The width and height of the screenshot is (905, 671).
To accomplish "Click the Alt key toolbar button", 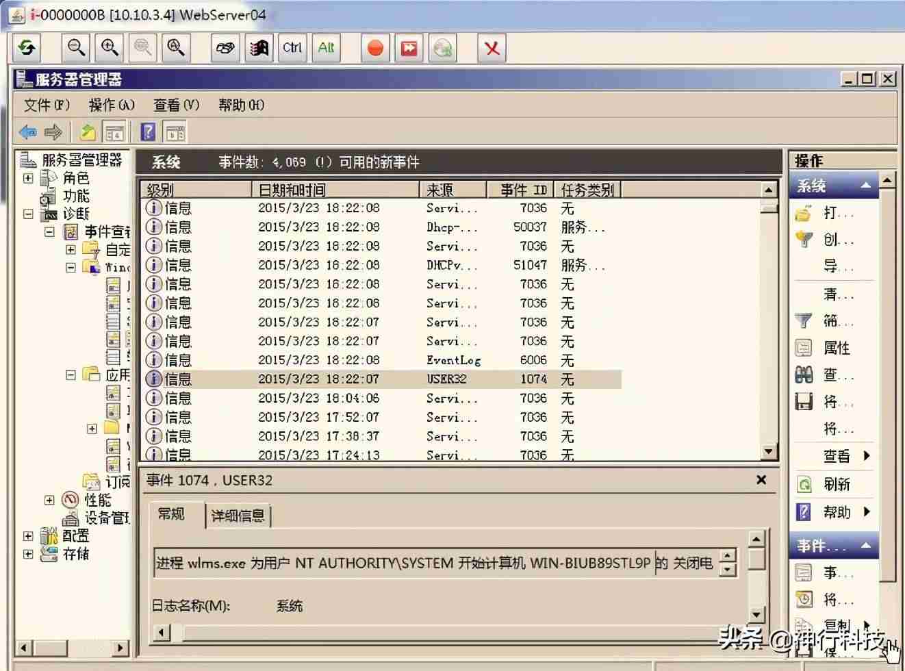I will 326,48.
